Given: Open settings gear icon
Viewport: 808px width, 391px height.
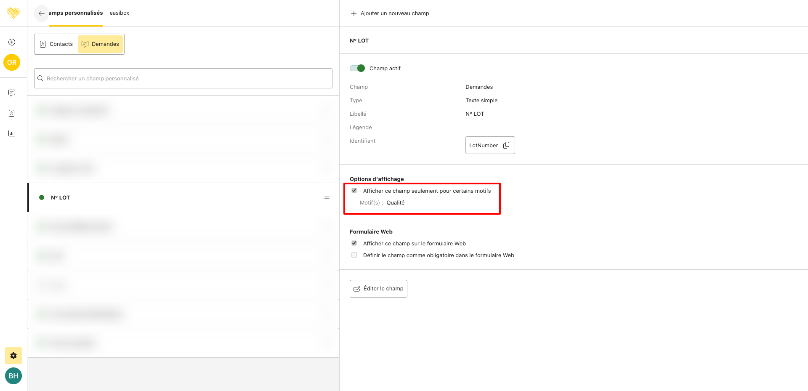Looking at the screenshot, I should (x=13, y=356).
